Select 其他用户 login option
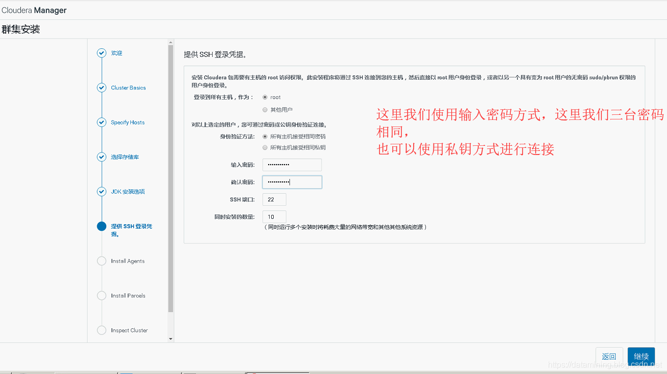Viewport: 667px width, 374px height. point(265,110)
